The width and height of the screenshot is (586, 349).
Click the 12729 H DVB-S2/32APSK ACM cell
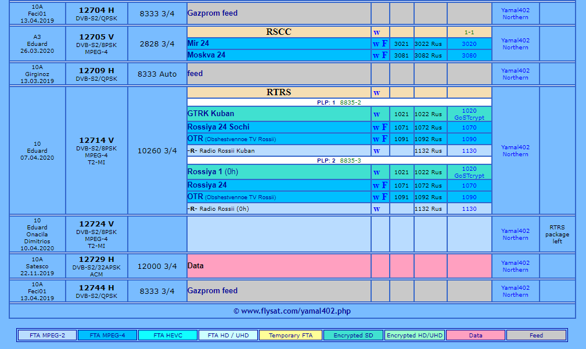pyautogui.click(x=96, y=266)
